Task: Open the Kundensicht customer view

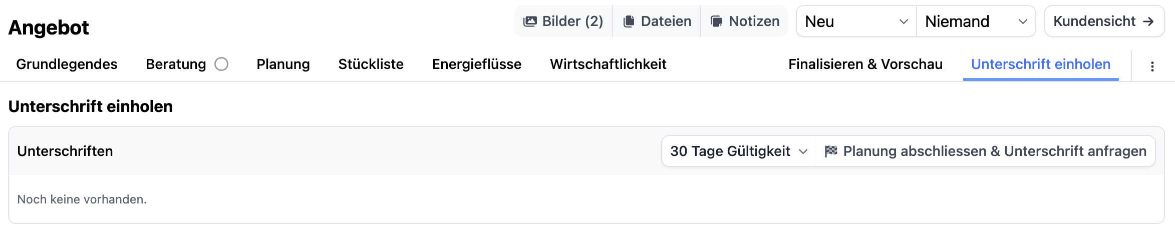Action: (x=1094, y=21)
